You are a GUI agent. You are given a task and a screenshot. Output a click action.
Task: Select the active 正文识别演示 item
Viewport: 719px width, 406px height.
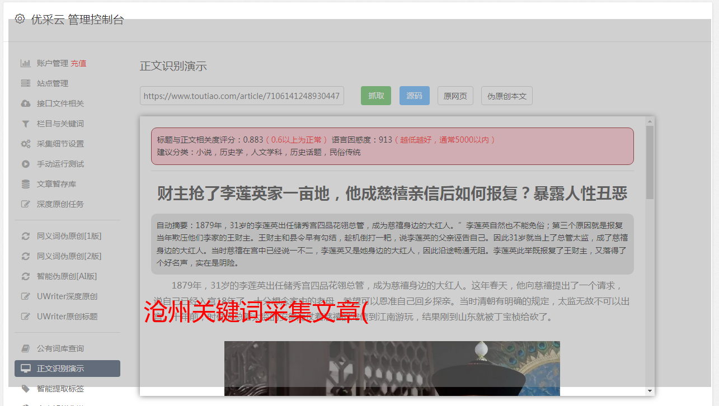tap(67, 369)
